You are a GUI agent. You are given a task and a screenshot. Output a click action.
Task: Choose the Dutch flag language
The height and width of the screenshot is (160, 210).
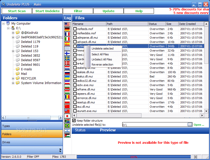(x=67, y=68)
